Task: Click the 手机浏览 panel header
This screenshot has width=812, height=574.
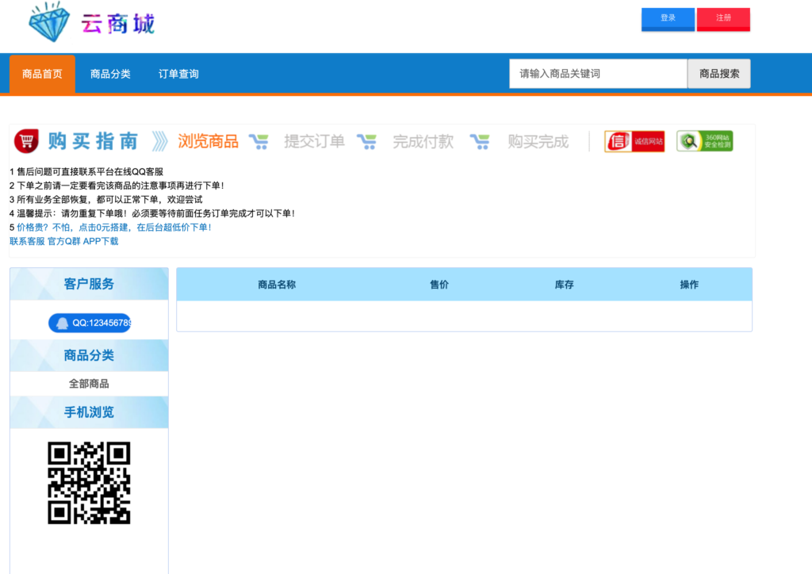Action: (x=89, y=412)
